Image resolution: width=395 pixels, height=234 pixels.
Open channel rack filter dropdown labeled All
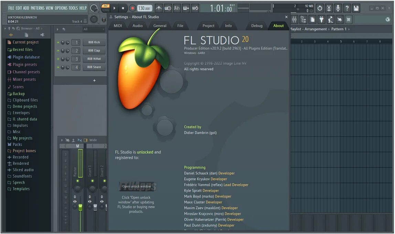(94, 29)
